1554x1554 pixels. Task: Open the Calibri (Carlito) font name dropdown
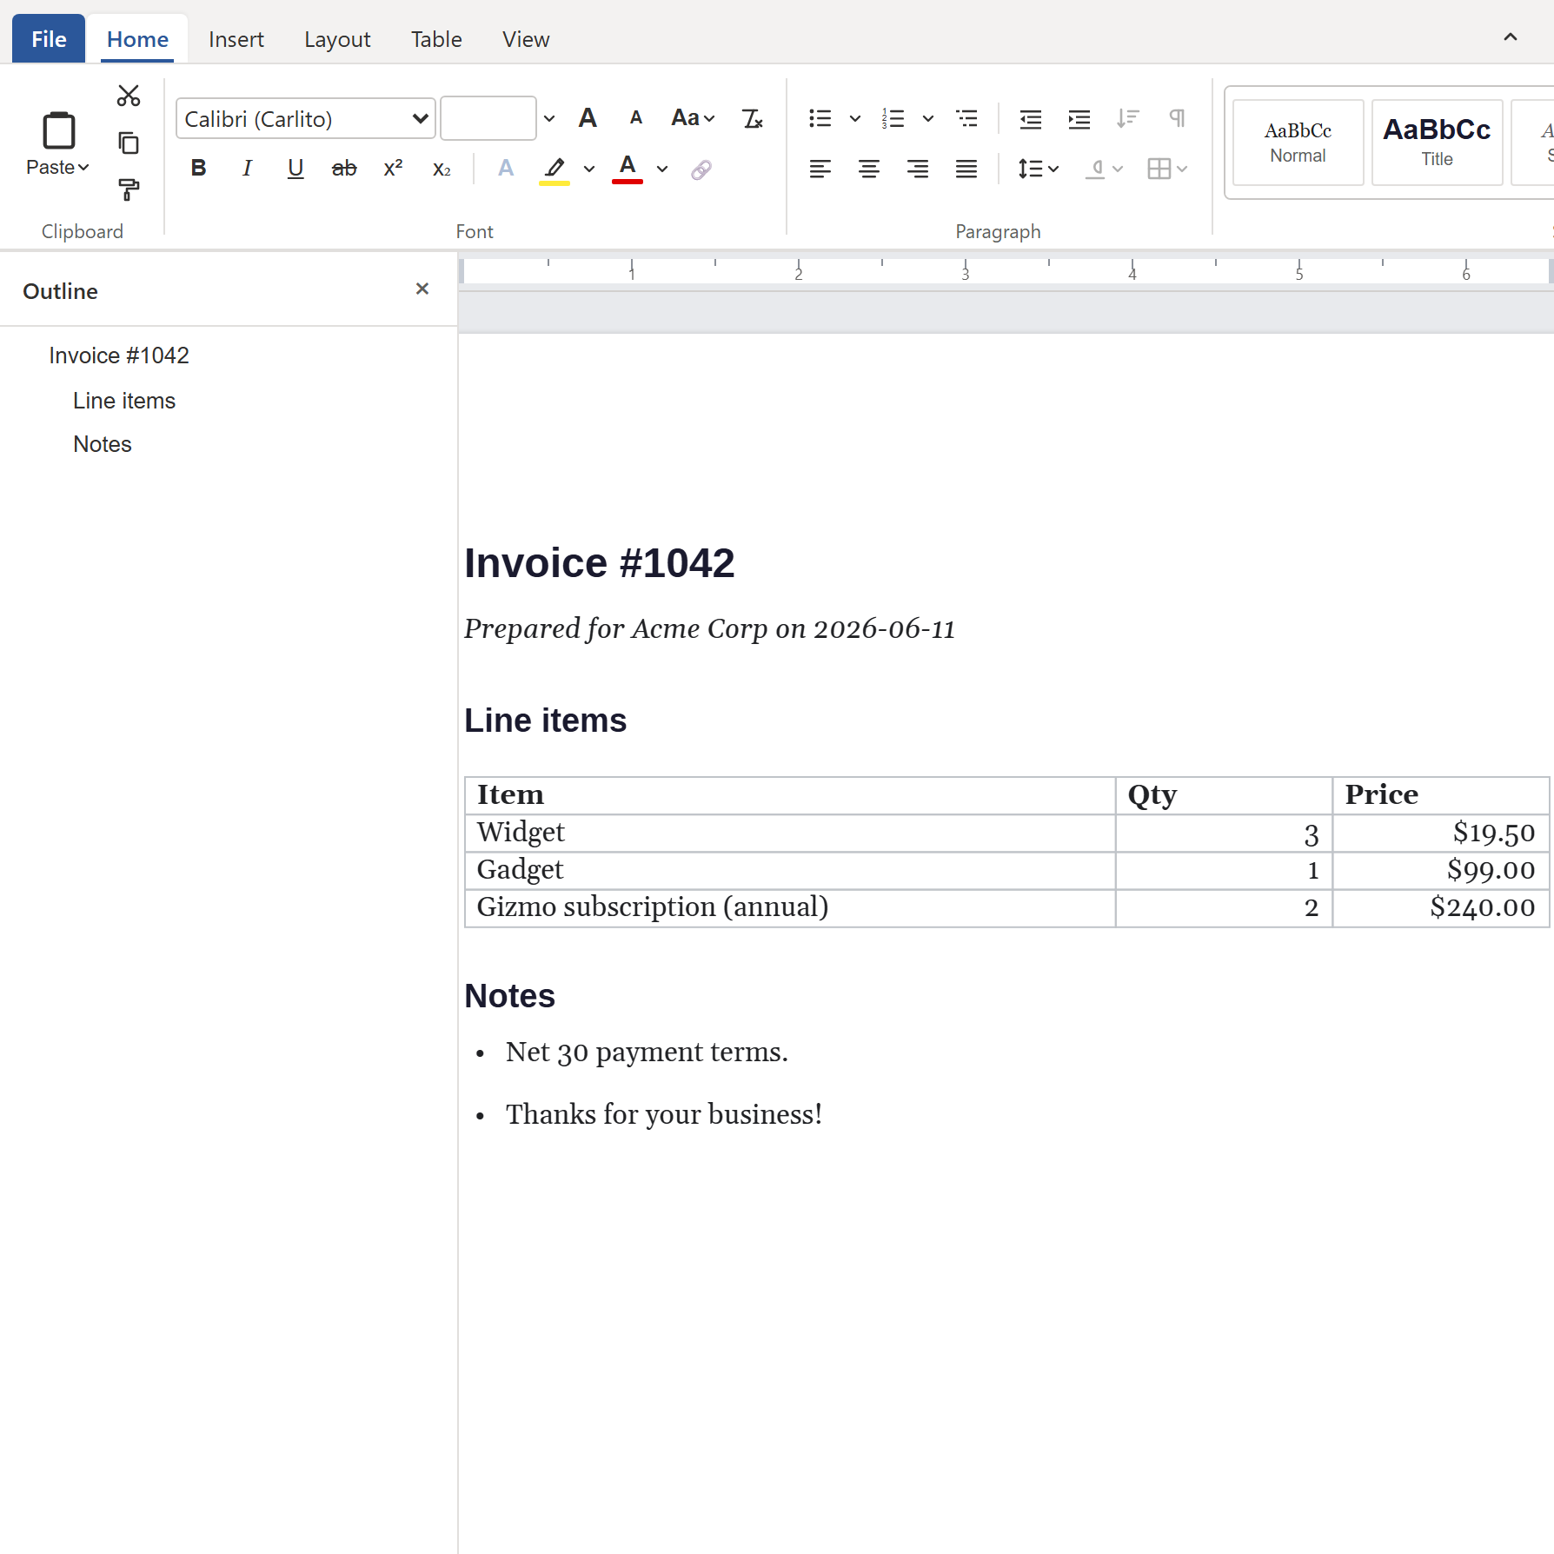306,118
